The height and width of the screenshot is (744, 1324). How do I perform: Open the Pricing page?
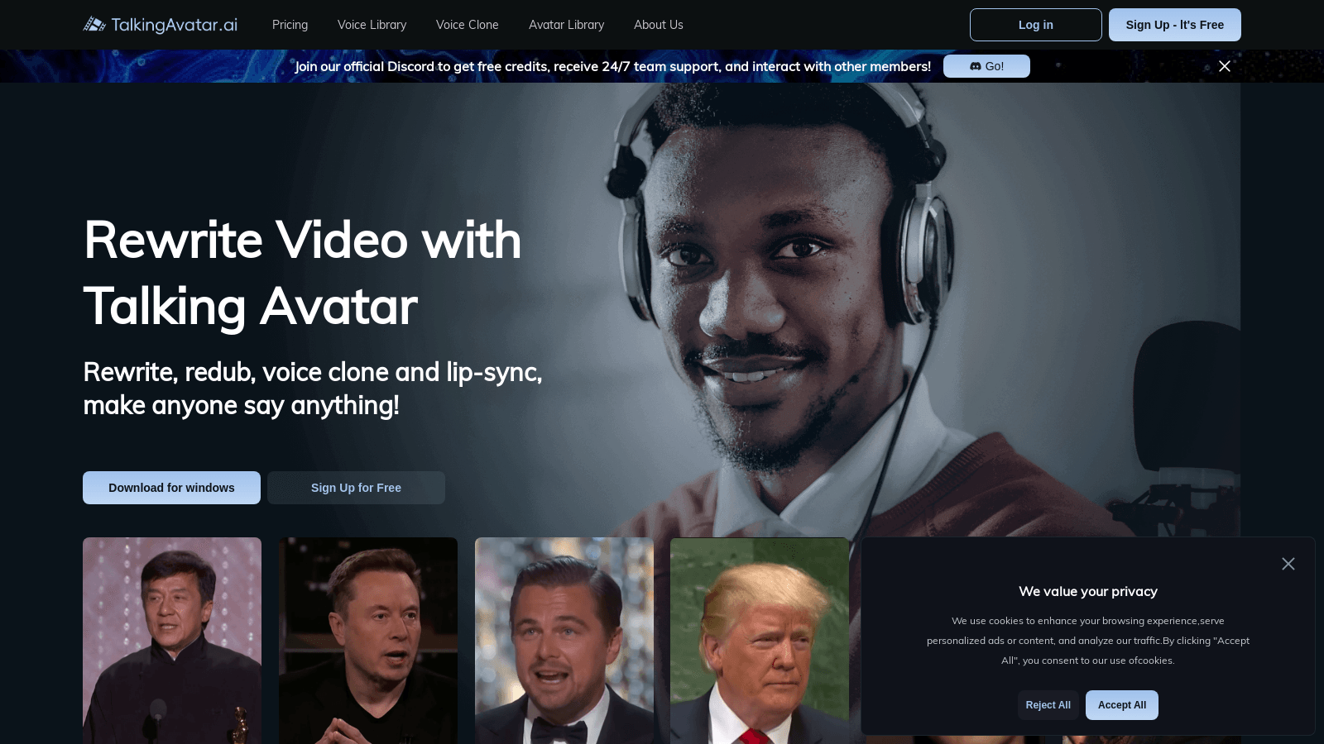(x=290, y=25)
